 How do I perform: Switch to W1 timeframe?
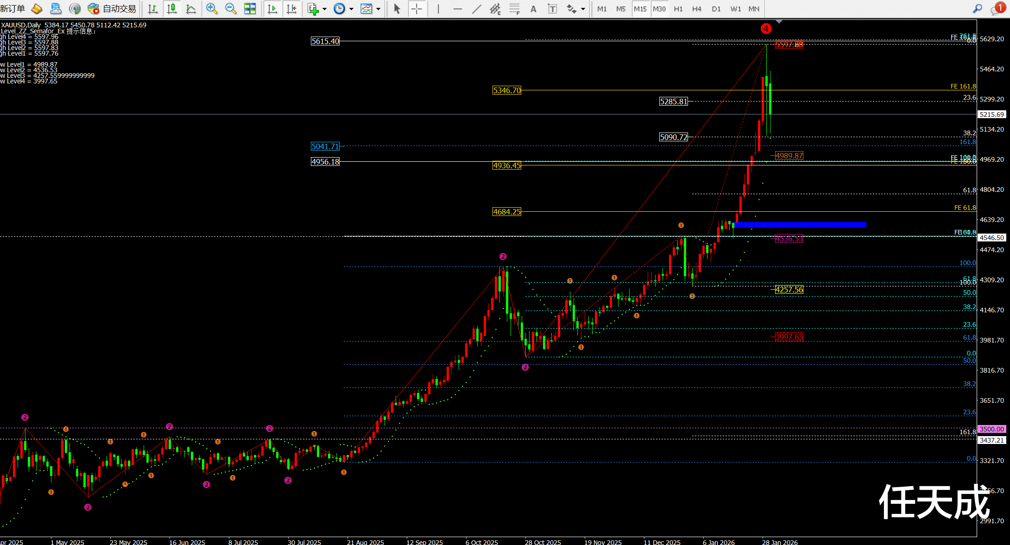click(x=735, y=8)
